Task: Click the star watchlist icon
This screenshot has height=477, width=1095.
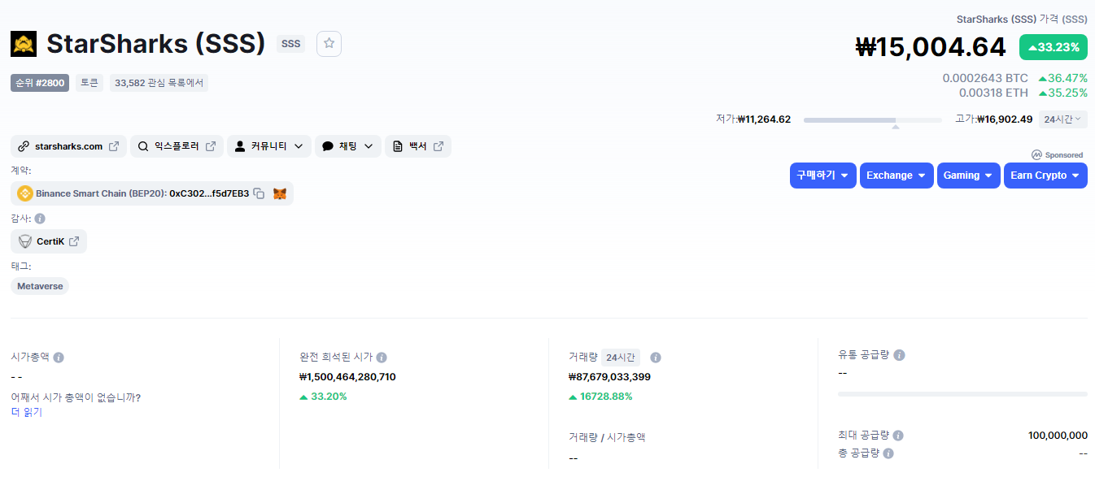Action: pos(329,44)
